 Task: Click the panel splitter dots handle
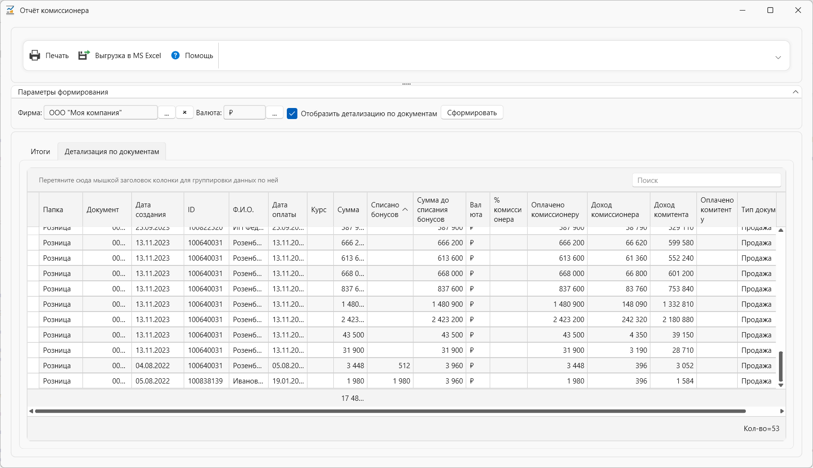tap(406, 84)
